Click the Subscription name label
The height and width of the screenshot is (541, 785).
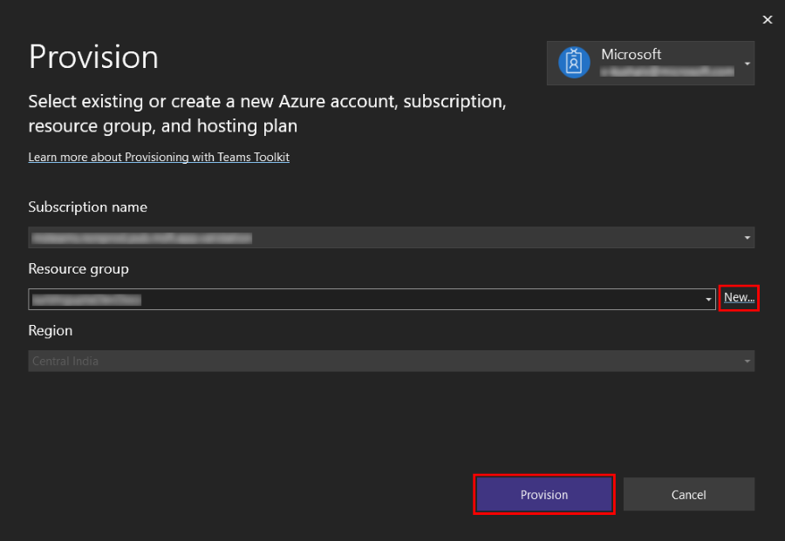click(88, 207)
